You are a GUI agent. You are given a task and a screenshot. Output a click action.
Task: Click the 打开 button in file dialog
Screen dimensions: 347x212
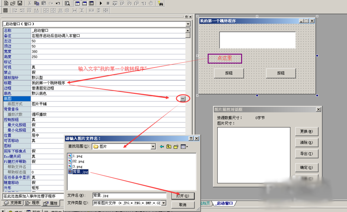(x=183, y=196)
